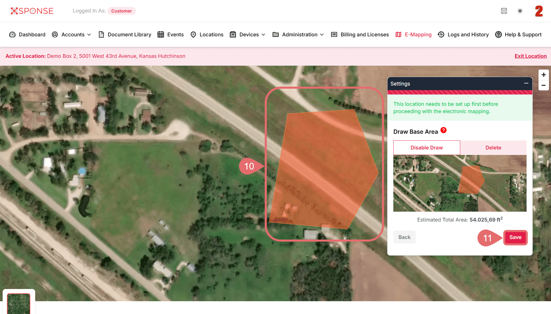The image size is (551, 314).
Task: Minimize the Settings panel
Action: (x=526, y=83)
